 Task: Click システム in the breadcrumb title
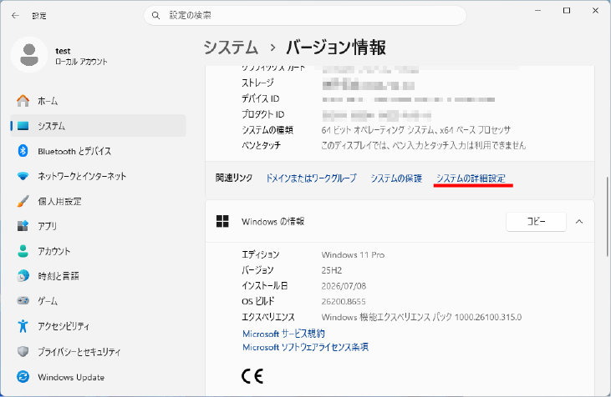[x=231, y=48]
